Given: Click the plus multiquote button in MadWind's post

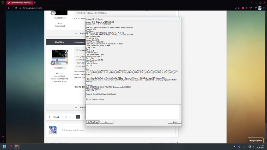Looking at the screenshot, I should tap(76, 107).
